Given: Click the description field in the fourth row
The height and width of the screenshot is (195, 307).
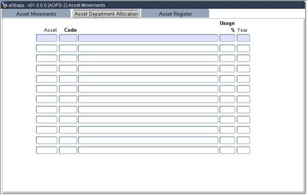Looking at the screenshot, I should 148,69.
